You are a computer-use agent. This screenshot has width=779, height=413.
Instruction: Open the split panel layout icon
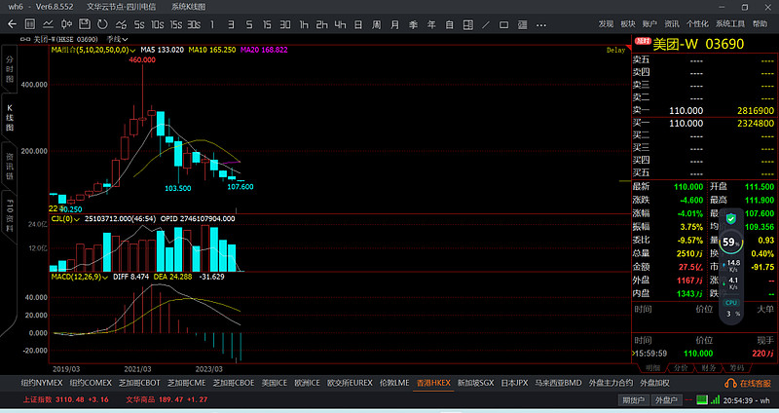click(468, 24)
